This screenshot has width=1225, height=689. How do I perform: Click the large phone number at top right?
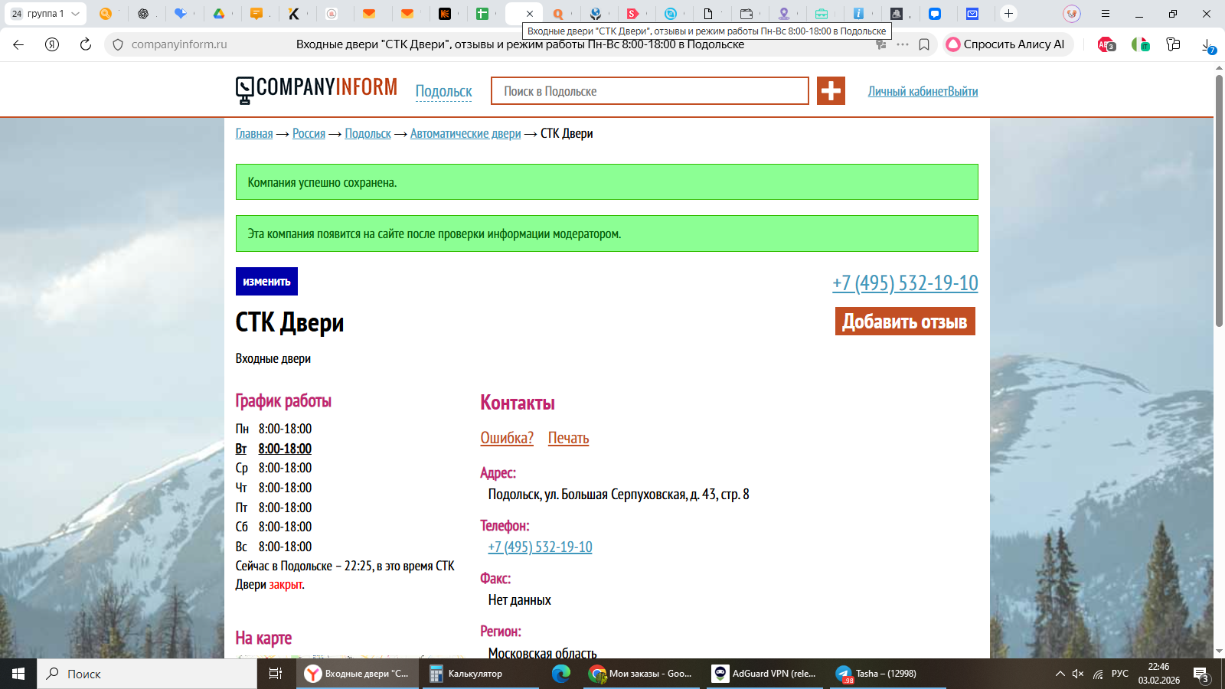tap(905, 282)
